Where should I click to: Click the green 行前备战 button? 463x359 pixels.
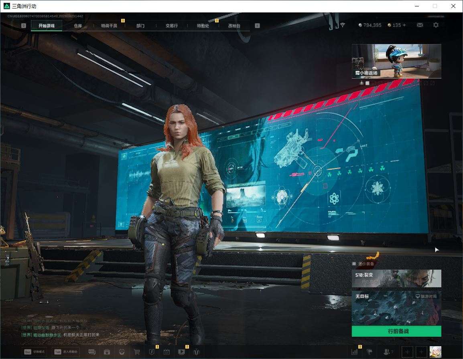(x=396, y=331)
